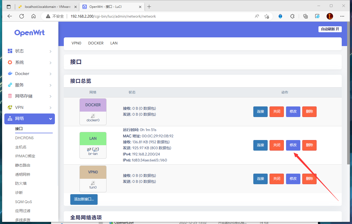Image resolution: width=352 pixels, height=224 pixels.
Task: Click 修改 for the LAN interface
Action: coord(293,145)
